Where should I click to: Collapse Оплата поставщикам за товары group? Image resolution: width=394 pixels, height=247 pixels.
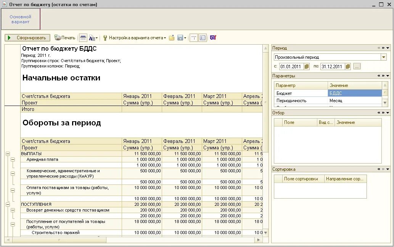[x=13, y=190]
